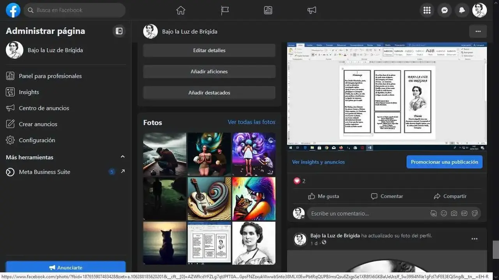Screen dimensions: 499x280
Task: Open the post's Word document image
Action: click(387, 96)
